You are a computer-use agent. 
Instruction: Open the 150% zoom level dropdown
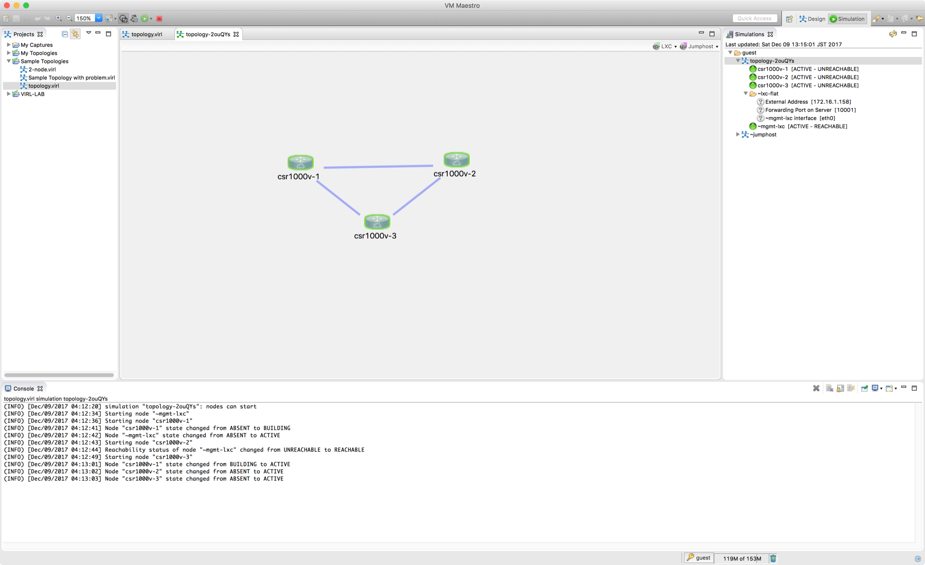[x=98, y=19]
